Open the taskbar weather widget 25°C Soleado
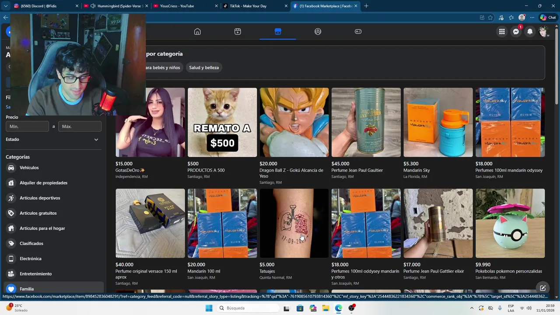The width and height of the screenshot is (560, 315). pos(17,308)
